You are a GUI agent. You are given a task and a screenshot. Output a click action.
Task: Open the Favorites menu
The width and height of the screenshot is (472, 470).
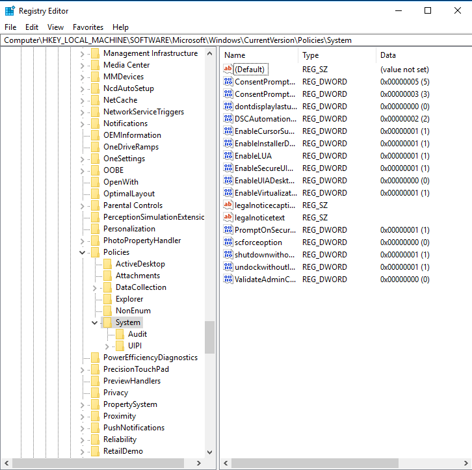coord(88,27)
